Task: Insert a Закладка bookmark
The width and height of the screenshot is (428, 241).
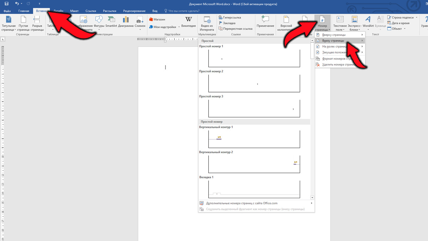Action: point(227,23)
